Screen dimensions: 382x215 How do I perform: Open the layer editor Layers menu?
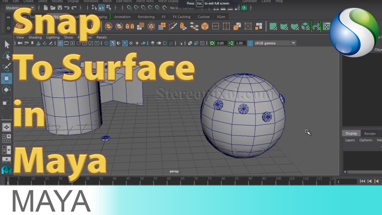350,140
